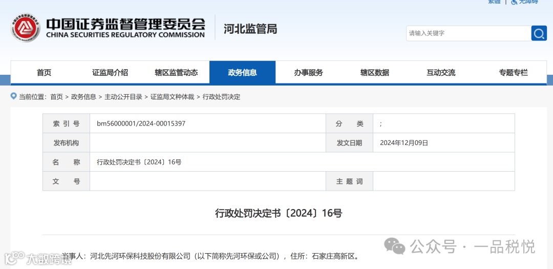The height and width of the screenshot is (269, 553).
Task: Click the date 2024年12月09日
Action: click(x=404, y=143)
